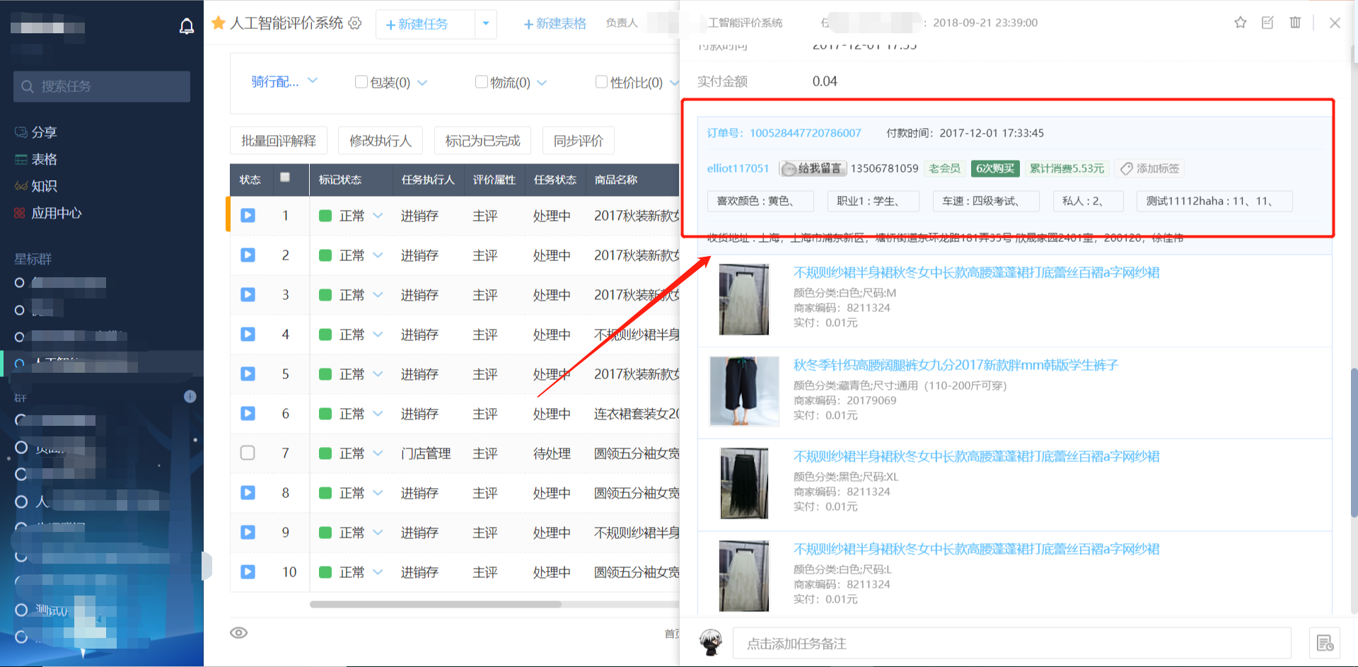Expand 正常 status dropdown in row 2
This screenshot has width=1358, height=667.
pyautogui.click(x=378, y=255)
